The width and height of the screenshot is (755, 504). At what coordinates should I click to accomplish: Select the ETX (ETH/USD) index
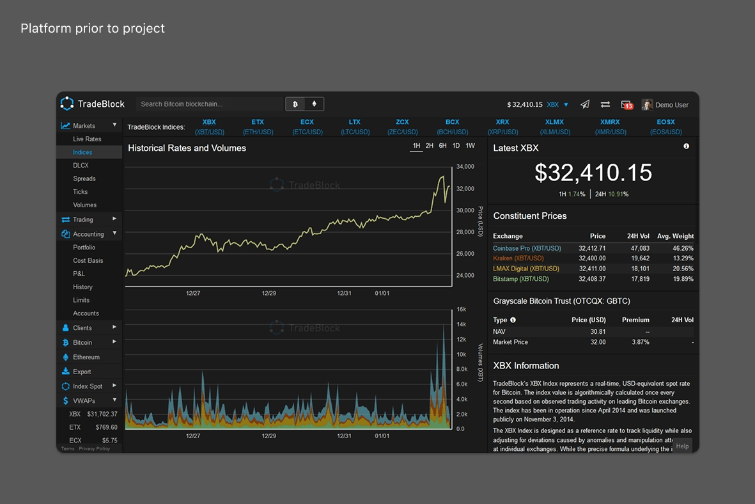click(258, 127)
